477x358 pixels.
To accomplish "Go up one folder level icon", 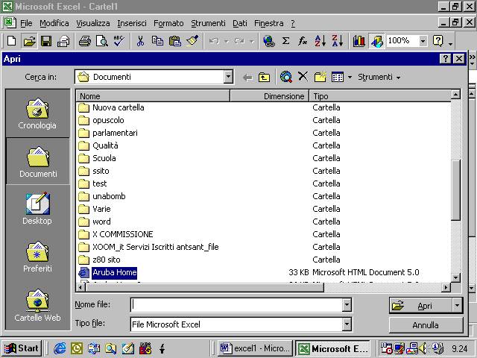I will [x=264, y=78].
